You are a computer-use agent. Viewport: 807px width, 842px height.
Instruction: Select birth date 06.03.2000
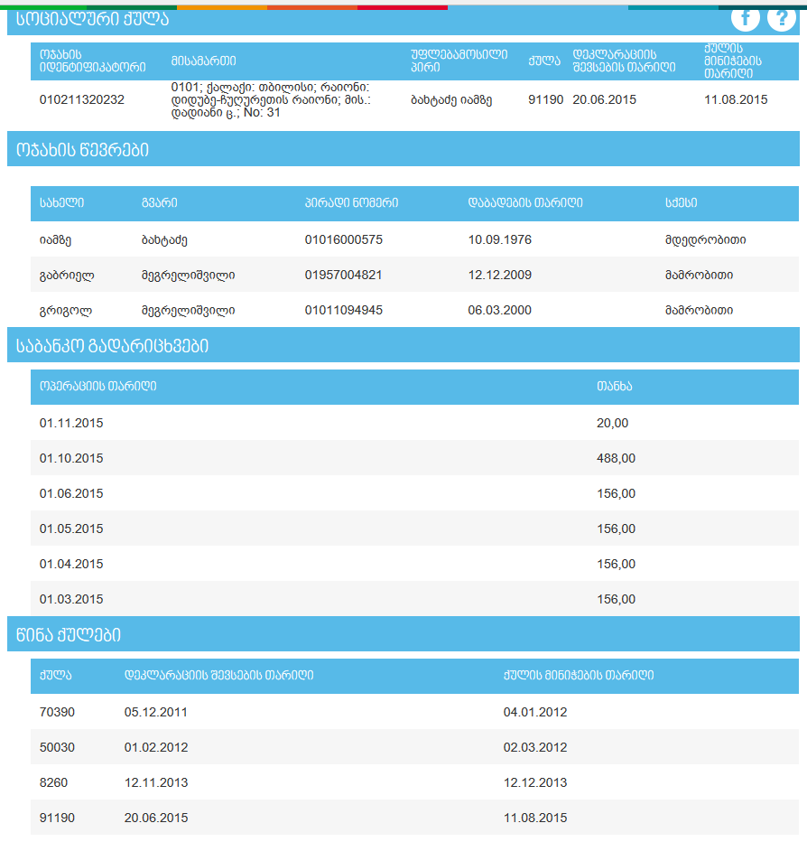click(x=500, y=310)
